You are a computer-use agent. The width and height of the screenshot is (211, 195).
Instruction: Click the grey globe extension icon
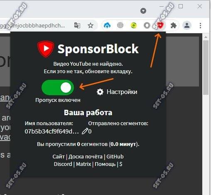pyautogui.click(x=120, y=25)
